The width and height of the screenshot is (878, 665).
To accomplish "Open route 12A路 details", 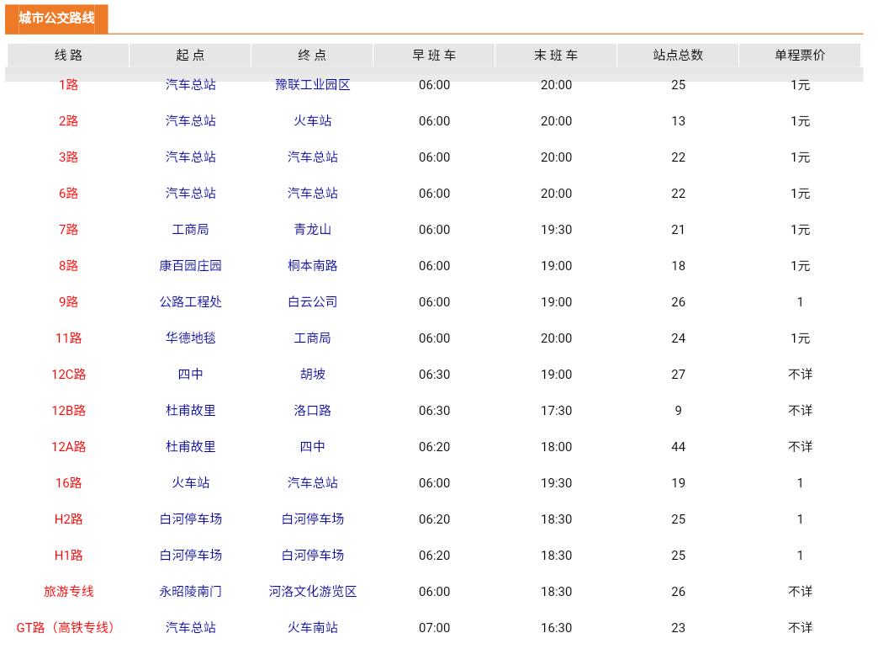I will (x=67, y=447).
